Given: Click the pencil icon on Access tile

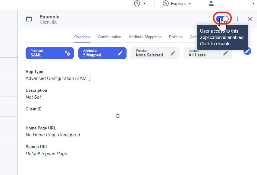Looking at the screenshot, I should [226, 53].
